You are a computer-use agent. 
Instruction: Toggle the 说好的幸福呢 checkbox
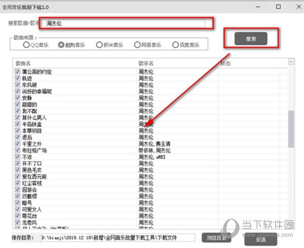[18, 92]
